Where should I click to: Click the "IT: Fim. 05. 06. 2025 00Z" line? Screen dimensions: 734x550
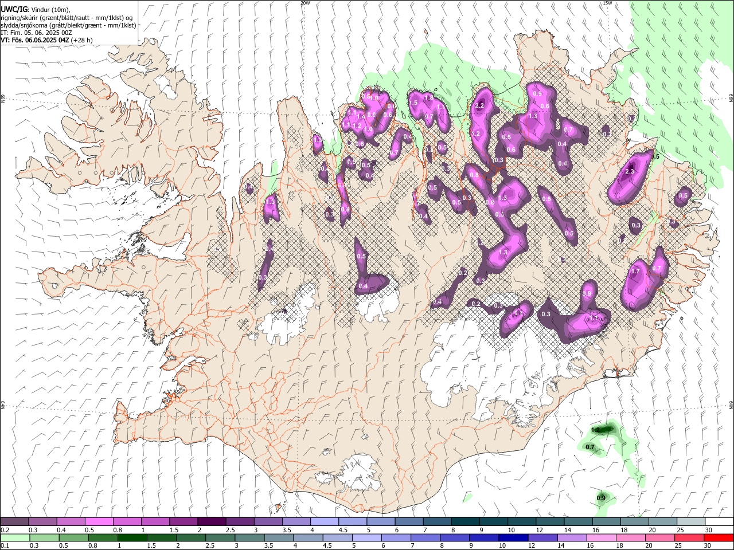tap(36, 33)
